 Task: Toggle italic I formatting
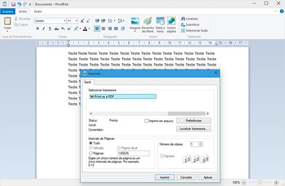tap(44, 29)
